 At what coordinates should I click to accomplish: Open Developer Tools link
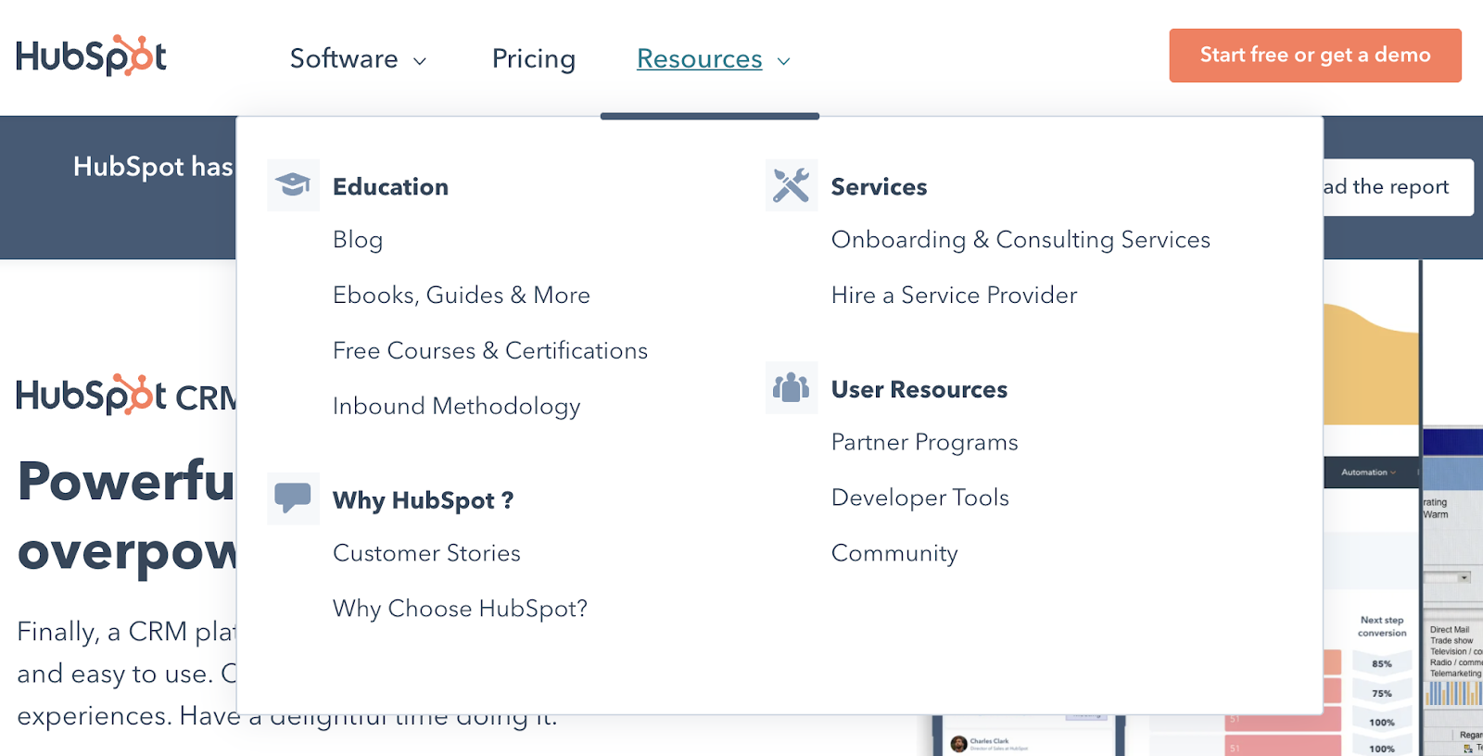[x=920, y=498]
